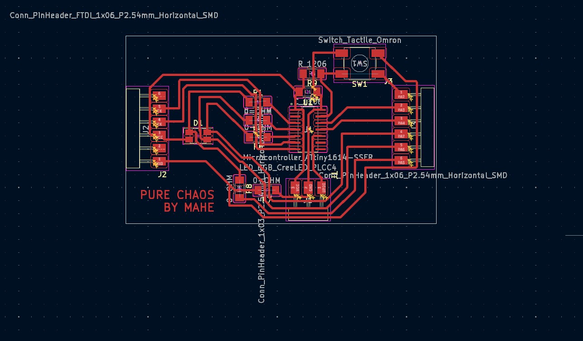The width and height of the screenshot is (583, 341).
Task: Select the PA6 pad on J3
Action: click(400, 147)
